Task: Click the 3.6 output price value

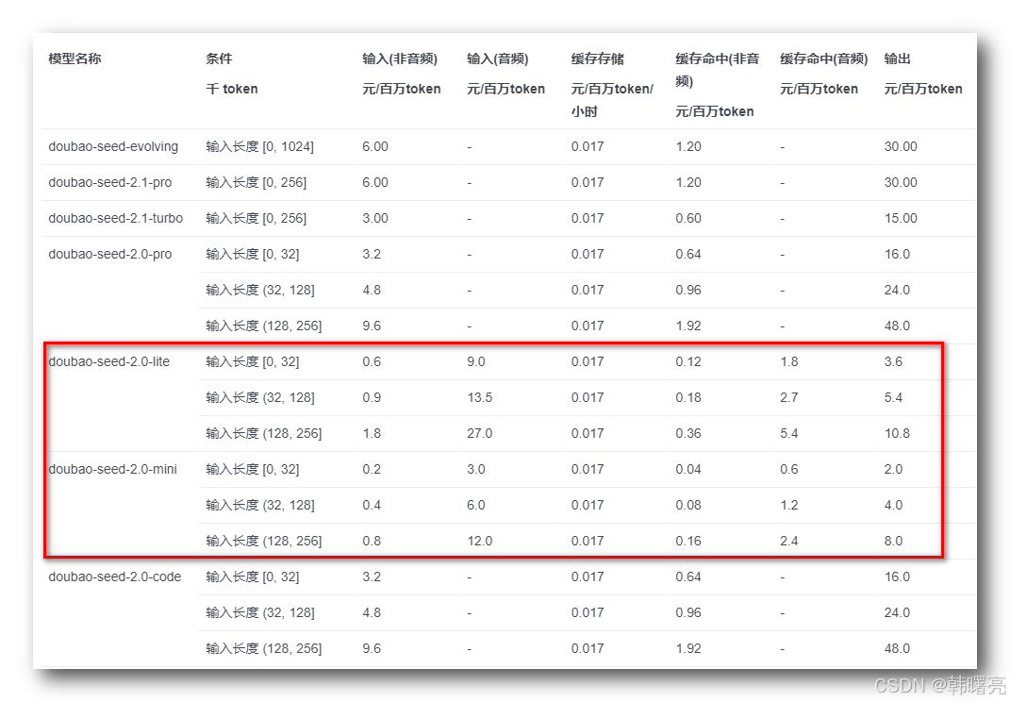Action: (x=893, y=361)
